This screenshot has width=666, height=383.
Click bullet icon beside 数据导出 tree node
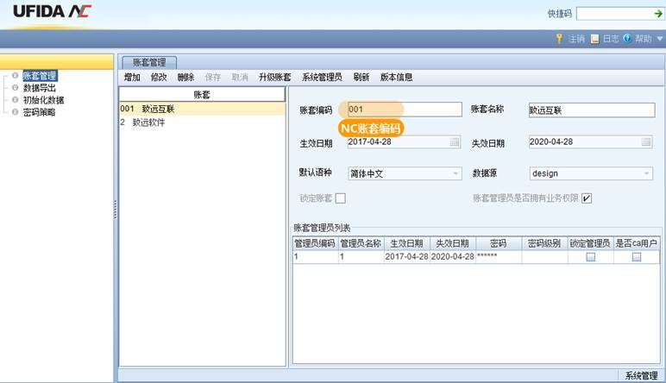point(15,88)
